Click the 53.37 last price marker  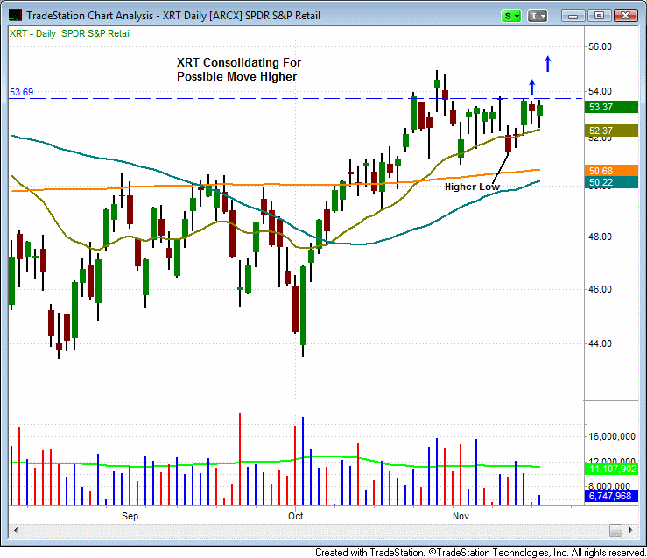611,107
